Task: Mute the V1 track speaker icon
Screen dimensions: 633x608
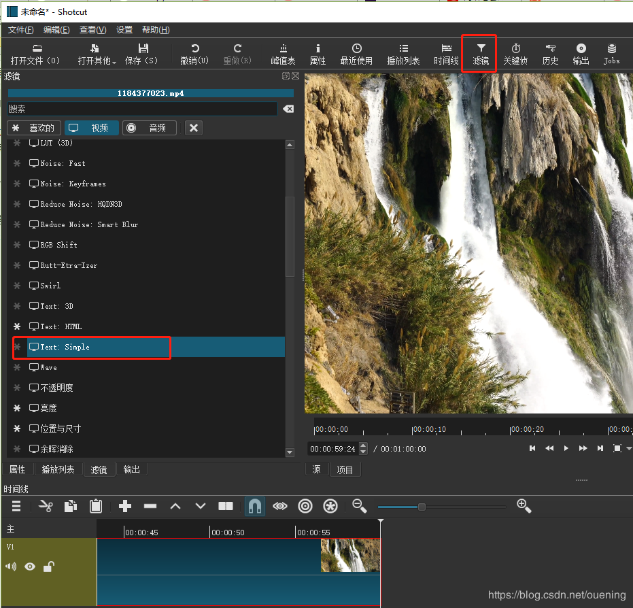Action: [x=12, y=567]
